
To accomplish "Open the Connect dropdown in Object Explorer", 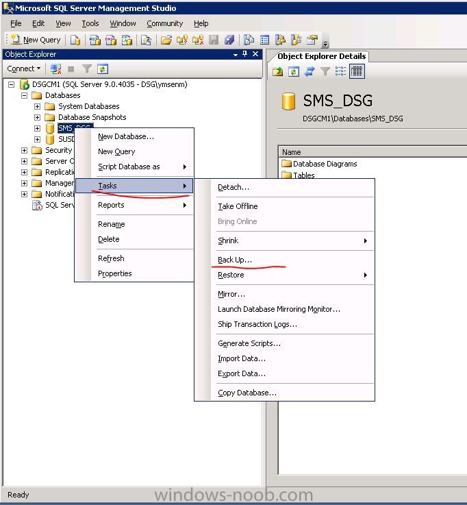I will (x=24, y=69).
